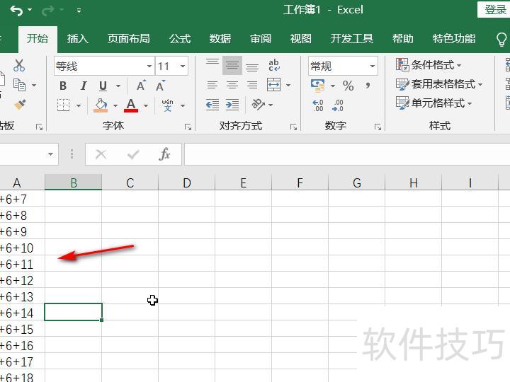Click the Copy icon
The height and width of the screenshot is (382, 510).
coord(19,85)
